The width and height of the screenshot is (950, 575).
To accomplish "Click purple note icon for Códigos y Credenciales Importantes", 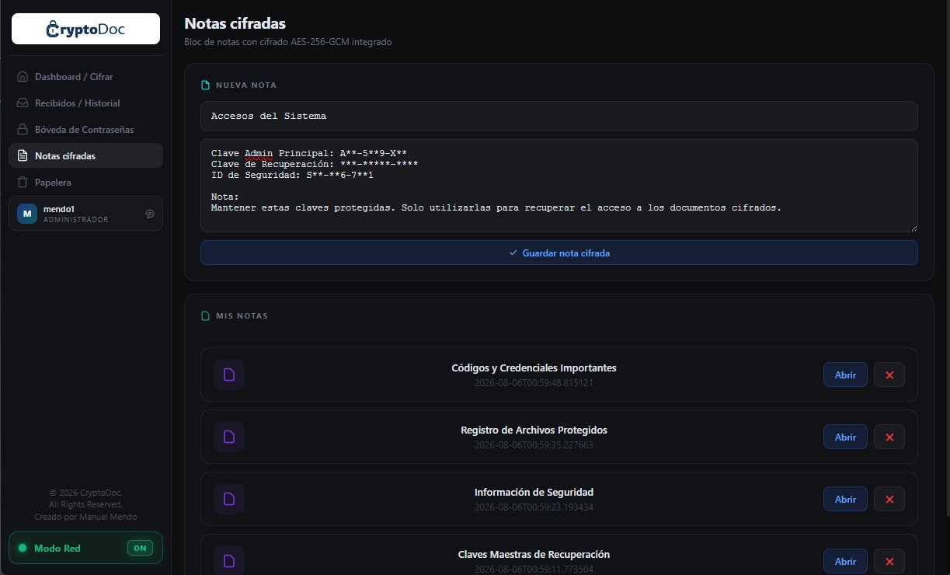I will click(229, 375).
